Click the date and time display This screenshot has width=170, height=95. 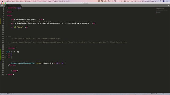(134, 1)
